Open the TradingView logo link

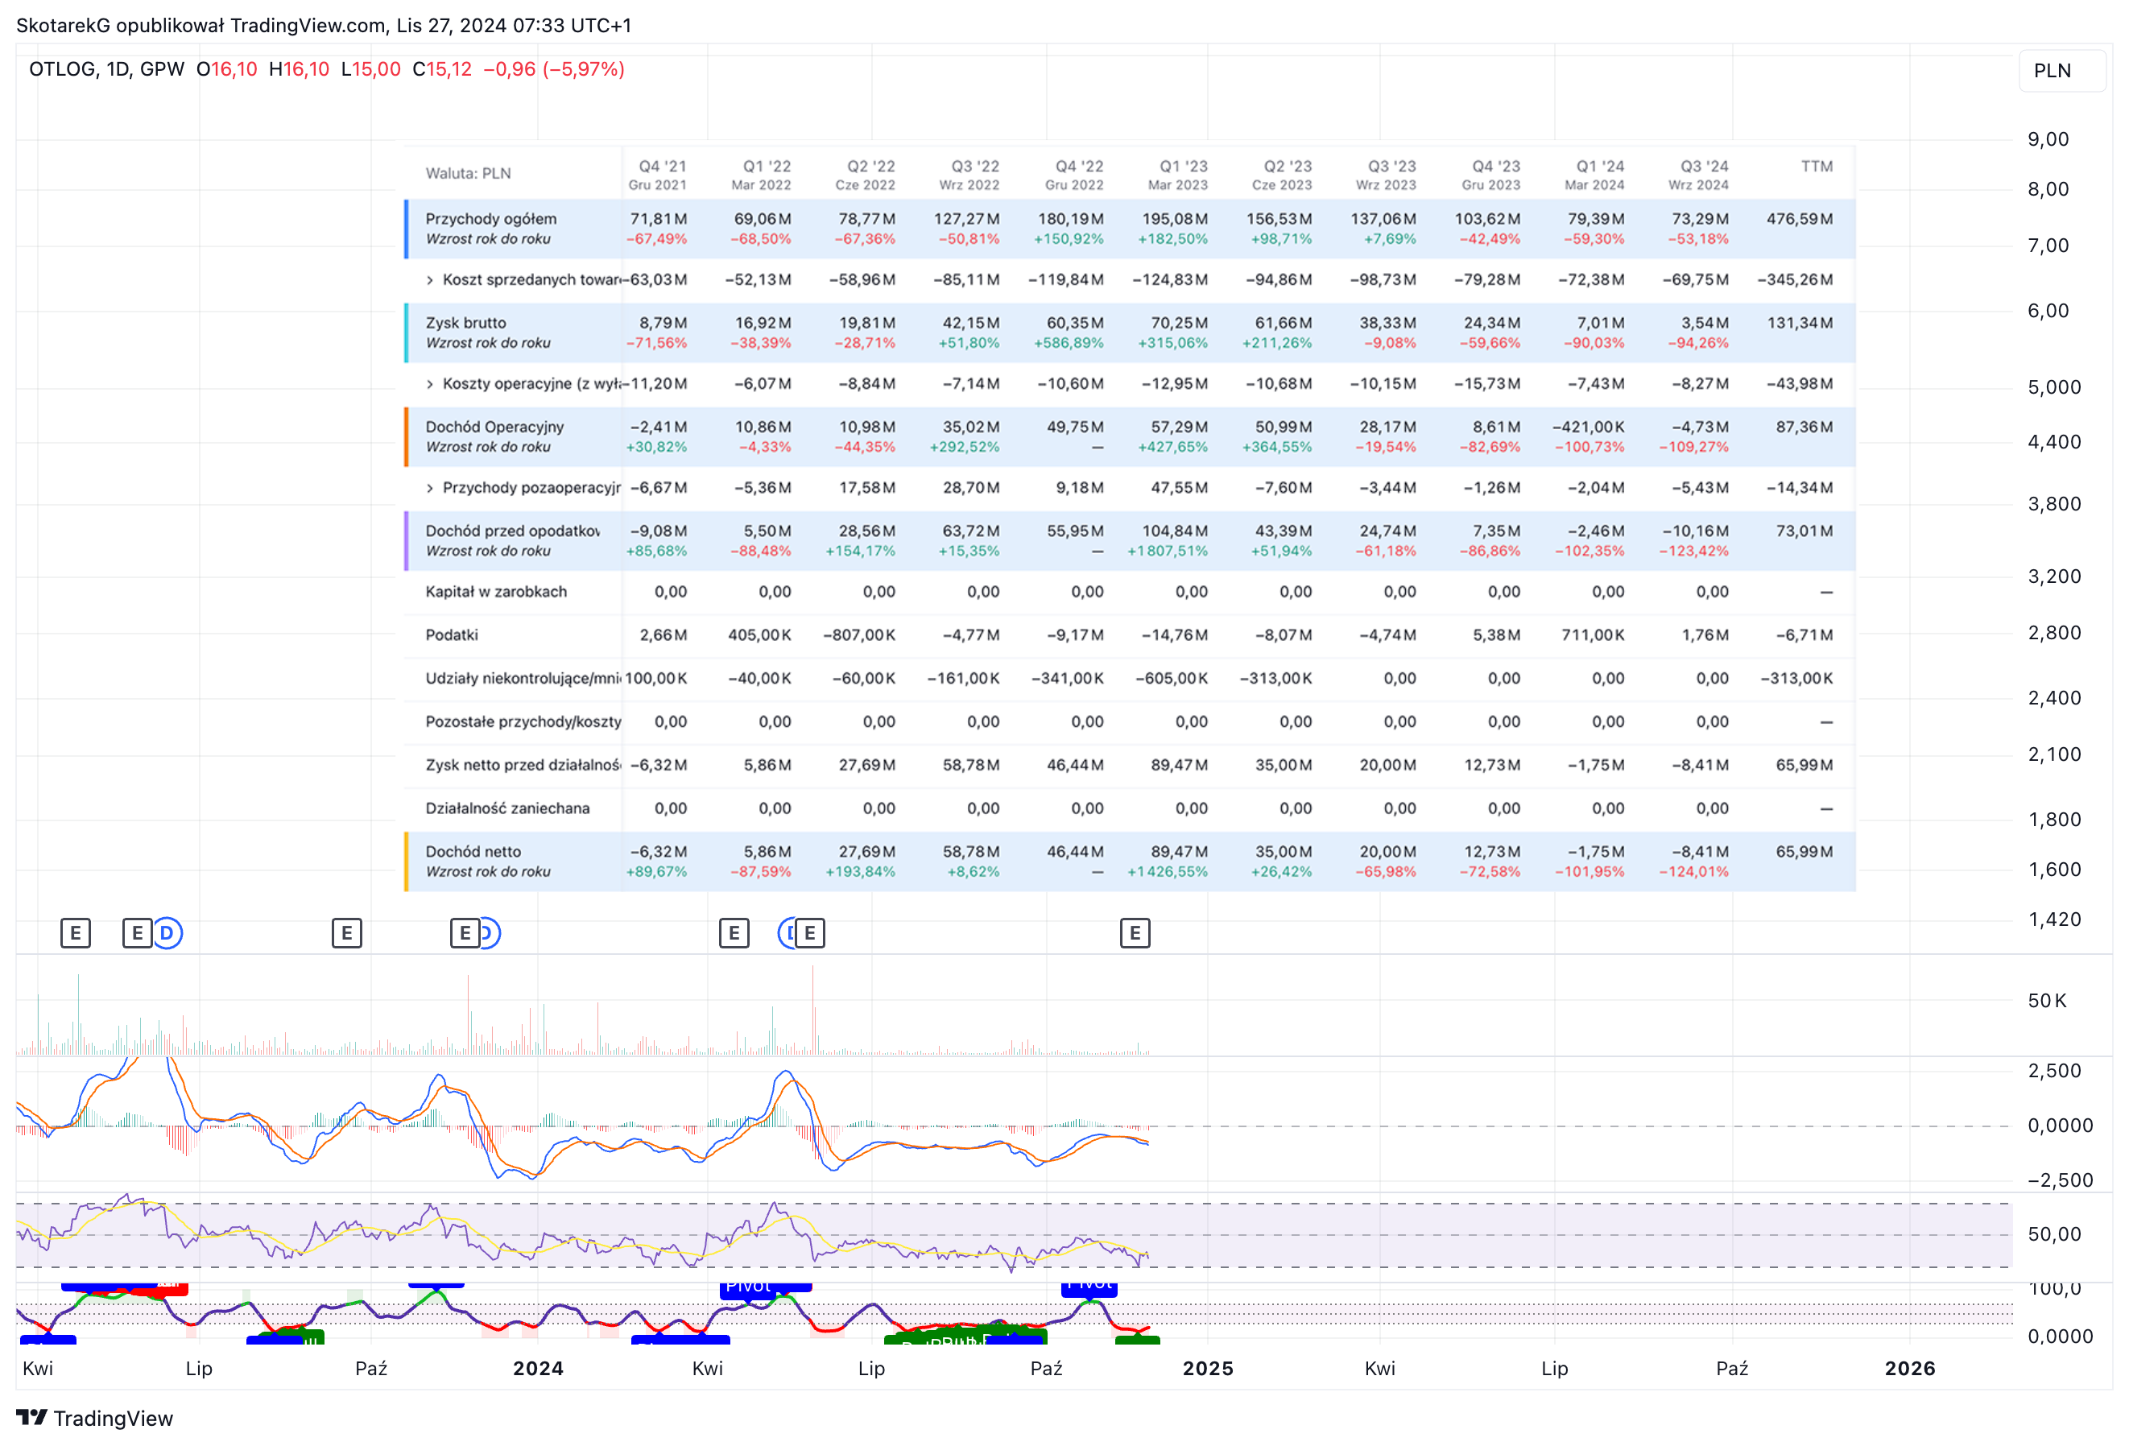coord(94,1419)
